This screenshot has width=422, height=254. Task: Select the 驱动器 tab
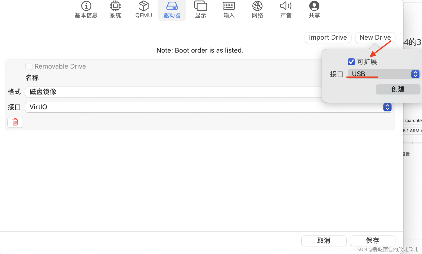pyautogui.click(x=172, y=10)
